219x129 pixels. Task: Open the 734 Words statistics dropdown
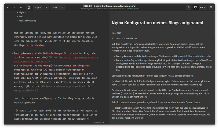(97, 123)
